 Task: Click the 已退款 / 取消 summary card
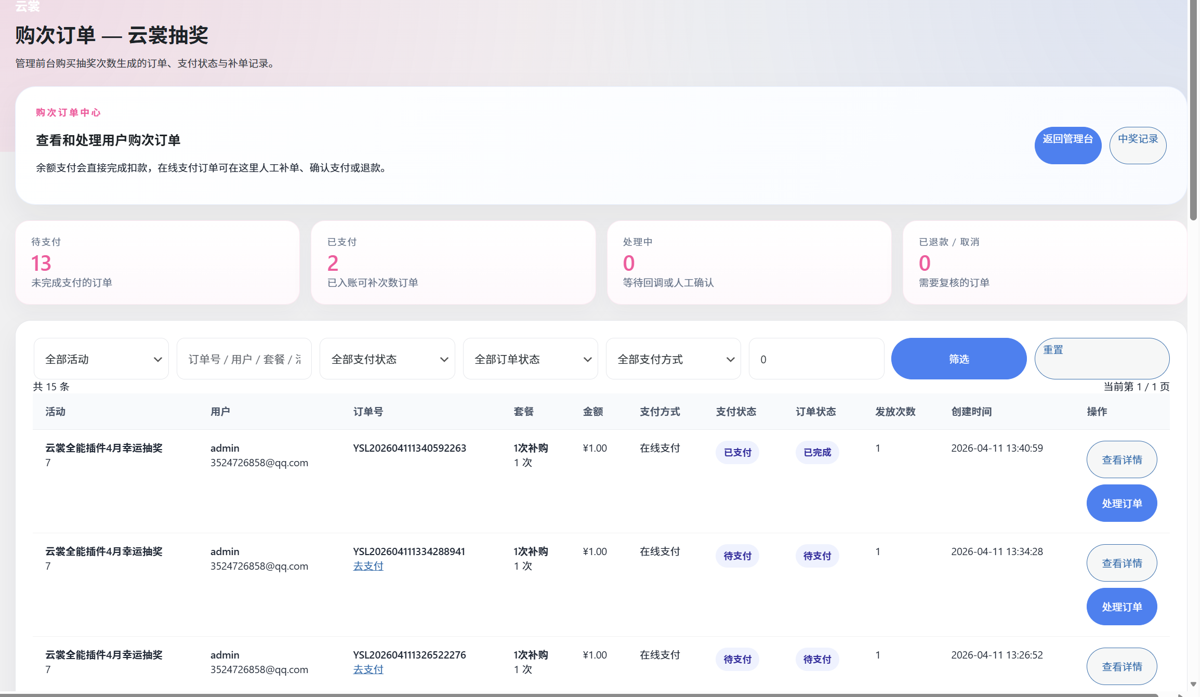[1045, 263]
